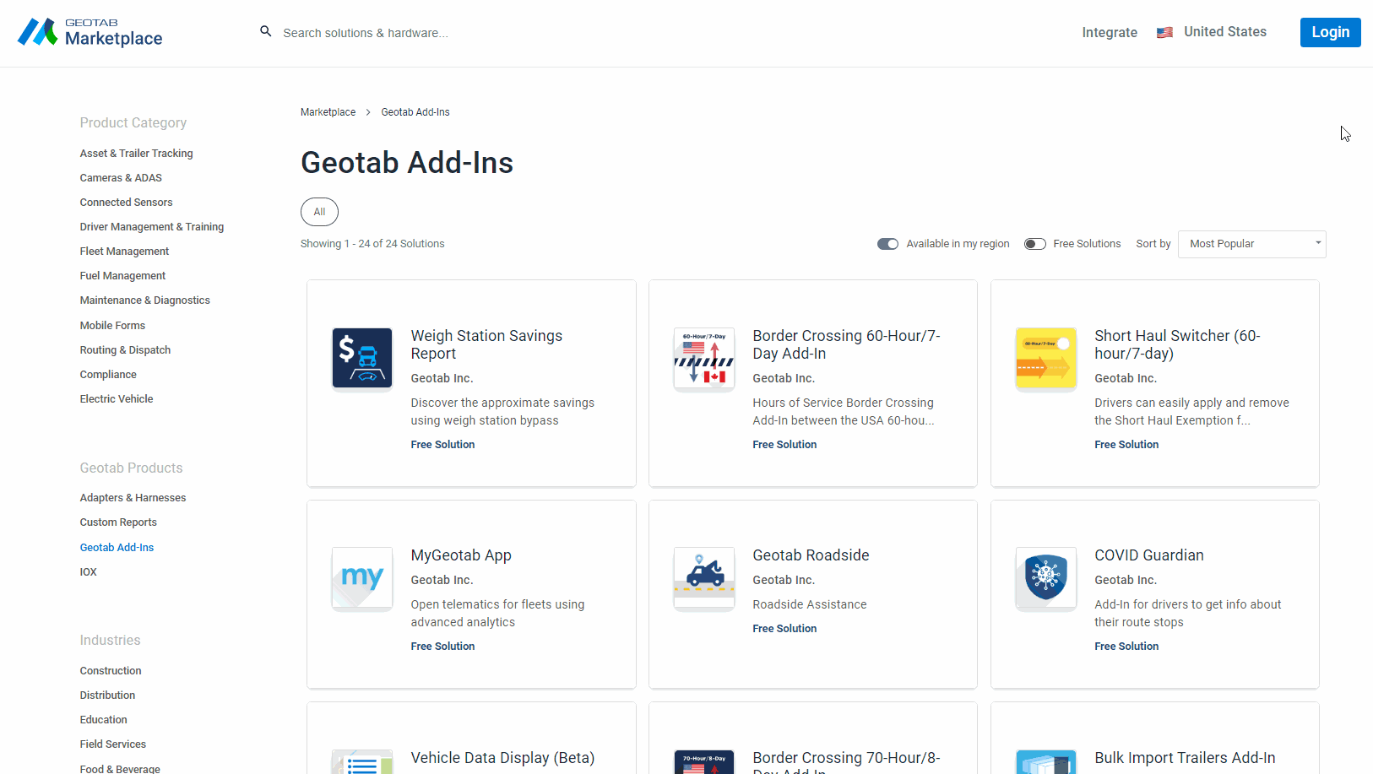Navigate to Marketplace via the breadcrumb link

328,111
